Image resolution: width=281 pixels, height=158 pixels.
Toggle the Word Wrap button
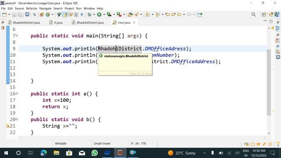click(71, 14)
